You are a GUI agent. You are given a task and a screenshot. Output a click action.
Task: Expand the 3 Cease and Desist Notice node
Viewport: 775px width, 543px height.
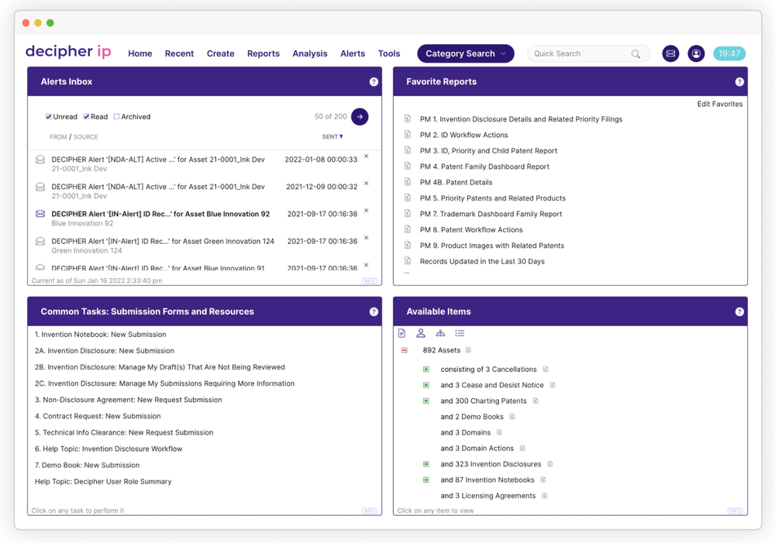(x=426, y=385)
